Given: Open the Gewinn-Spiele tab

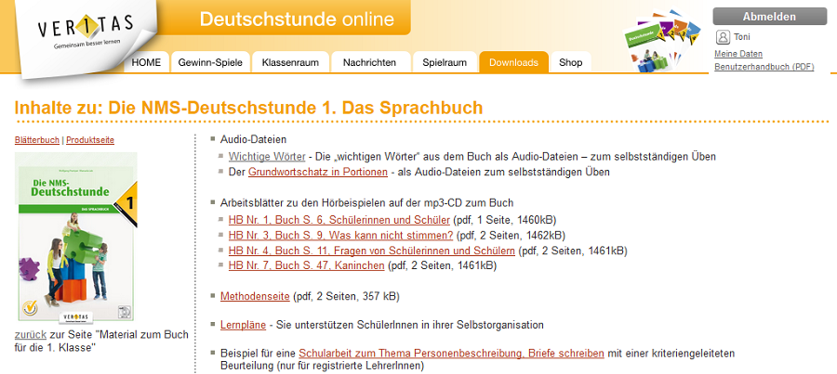Looking at the screenshot, I should [210, 62].
